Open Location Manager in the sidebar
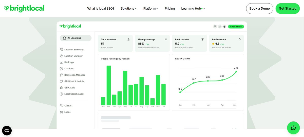The height and width of the screenshot is (137, 304). pyautogui.click(x=73, y=56)
